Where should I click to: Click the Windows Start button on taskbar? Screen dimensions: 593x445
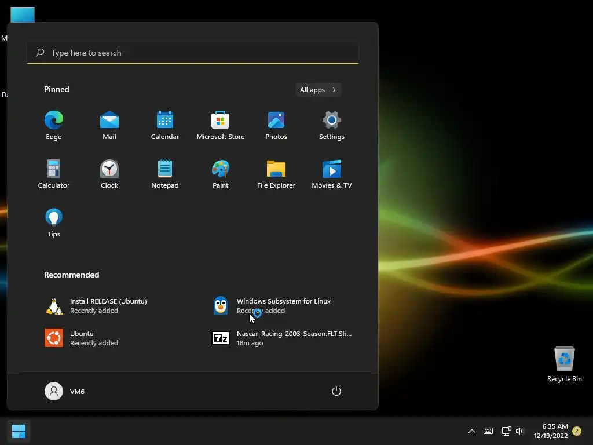click(19, 431)
